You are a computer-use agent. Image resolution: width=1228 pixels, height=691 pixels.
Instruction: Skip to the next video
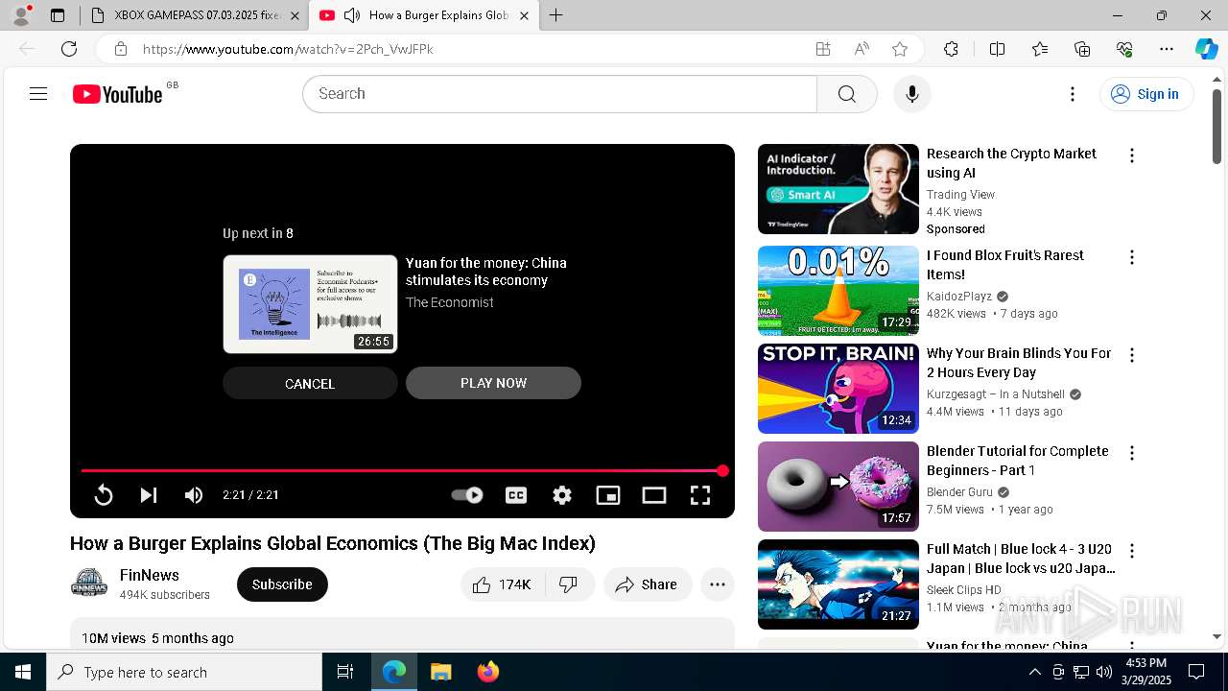[148, 495]
